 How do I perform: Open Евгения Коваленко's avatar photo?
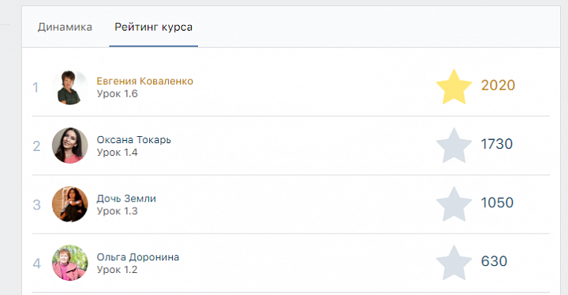coord(70,87)
